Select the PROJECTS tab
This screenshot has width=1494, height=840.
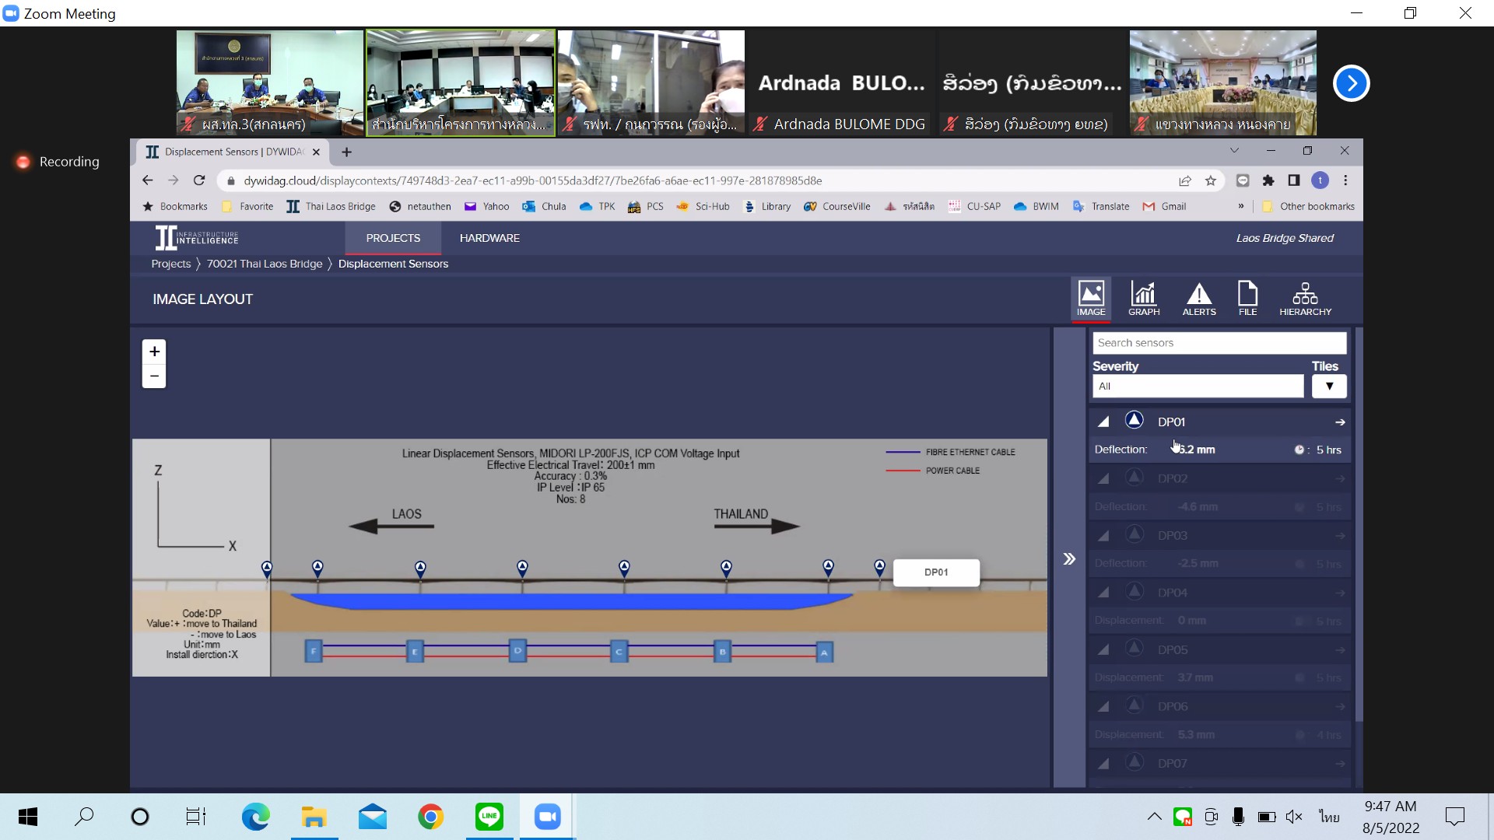[393, 238]
